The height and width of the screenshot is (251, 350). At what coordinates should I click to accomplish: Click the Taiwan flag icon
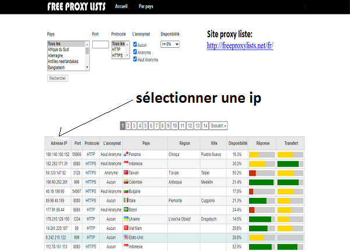126,172
